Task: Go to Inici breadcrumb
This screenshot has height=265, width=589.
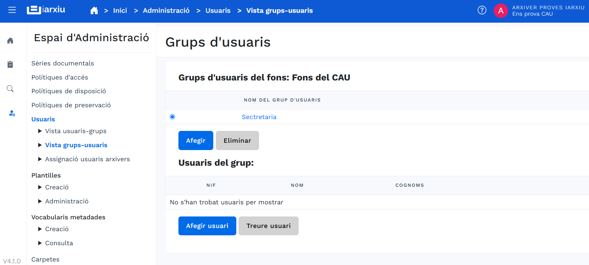Action: [x=120, y=11]
